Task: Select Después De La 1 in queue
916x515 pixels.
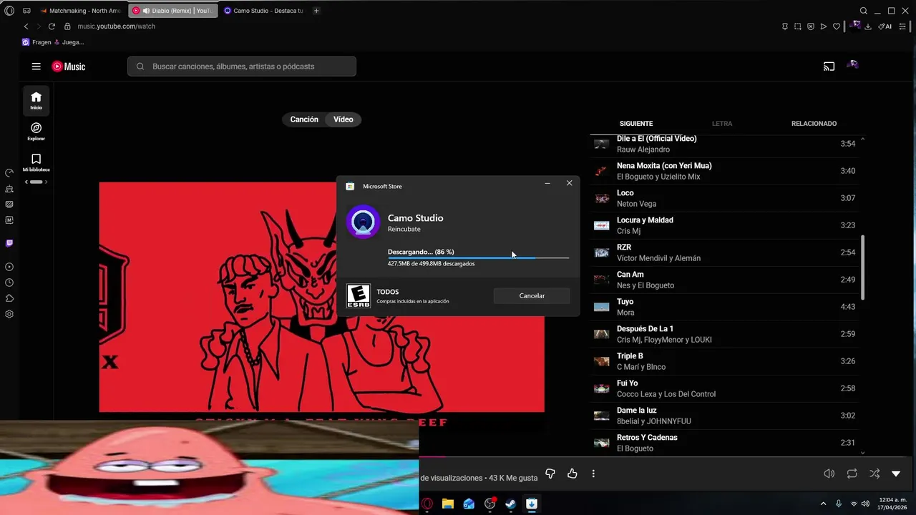Action: (724, 334)
